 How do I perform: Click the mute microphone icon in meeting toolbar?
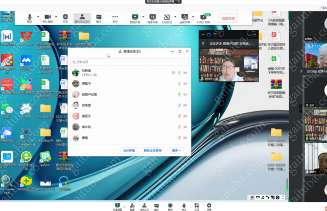30,17
